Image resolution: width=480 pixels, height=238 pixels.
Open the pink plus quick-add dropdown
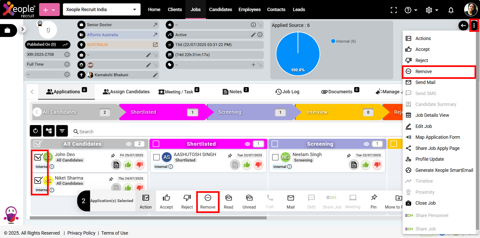click(x=49, y=10)
